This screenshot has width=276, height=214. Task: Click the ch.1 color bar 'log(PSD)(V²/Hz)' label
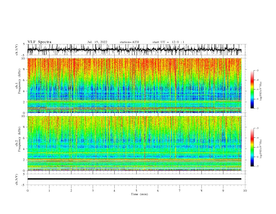tap(261, 91)
